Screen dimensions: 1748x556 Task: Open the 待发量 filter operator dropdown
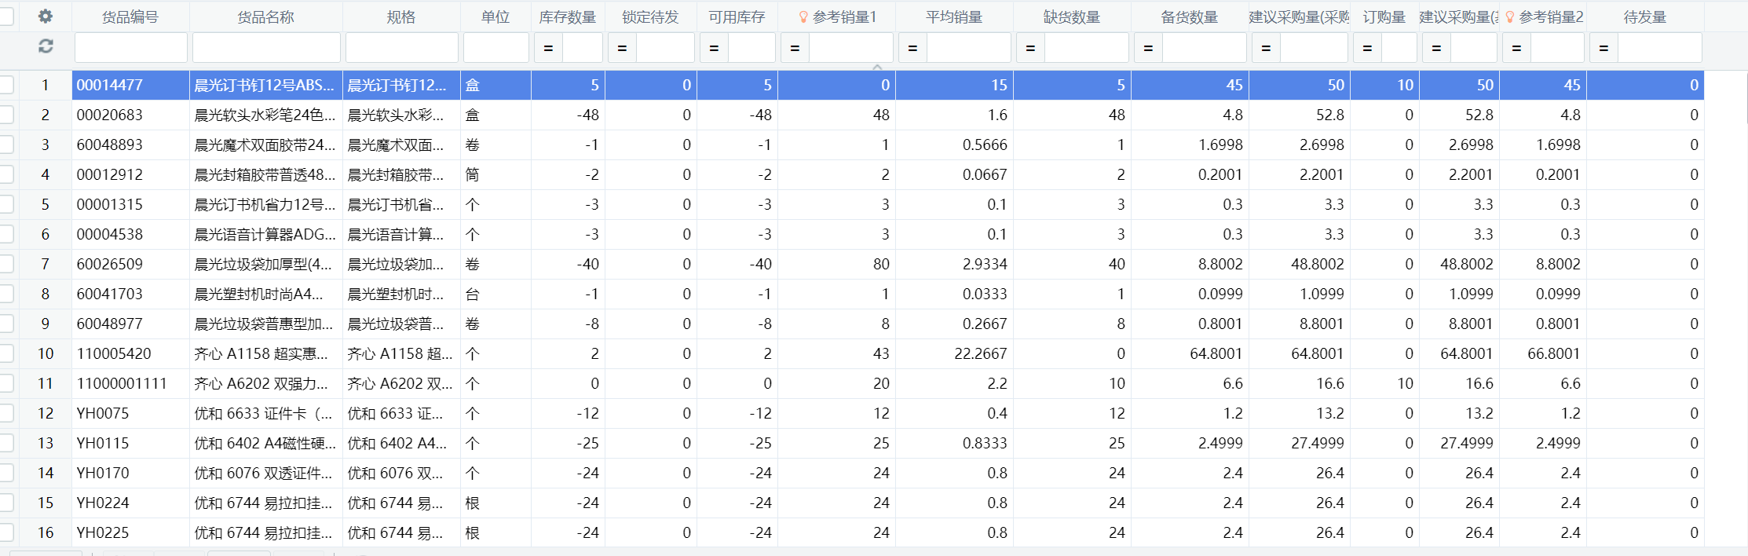click(1604, 48)
